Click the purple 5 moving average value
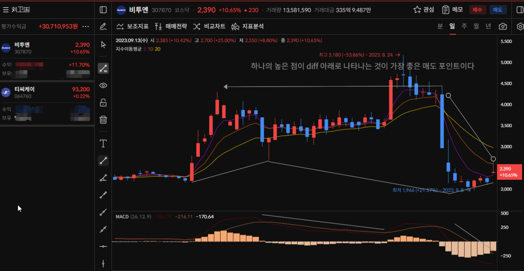 145,49
